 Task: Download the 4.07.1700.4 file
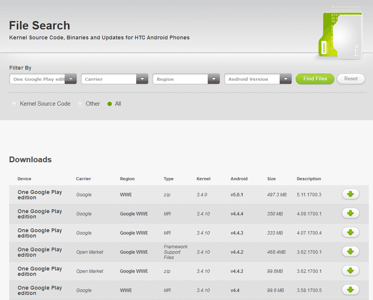click(x=350, y=232)
